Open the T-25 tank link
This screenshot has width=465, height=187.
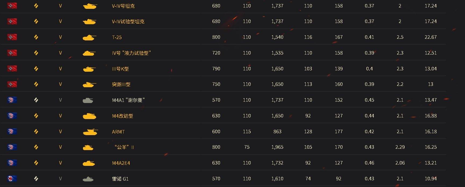click(x=117, y=37)
